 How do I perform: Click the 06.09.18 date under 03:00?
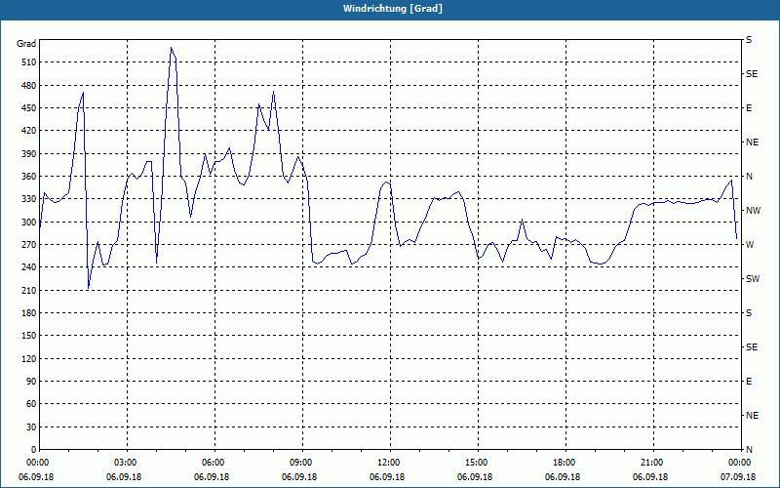124,477
